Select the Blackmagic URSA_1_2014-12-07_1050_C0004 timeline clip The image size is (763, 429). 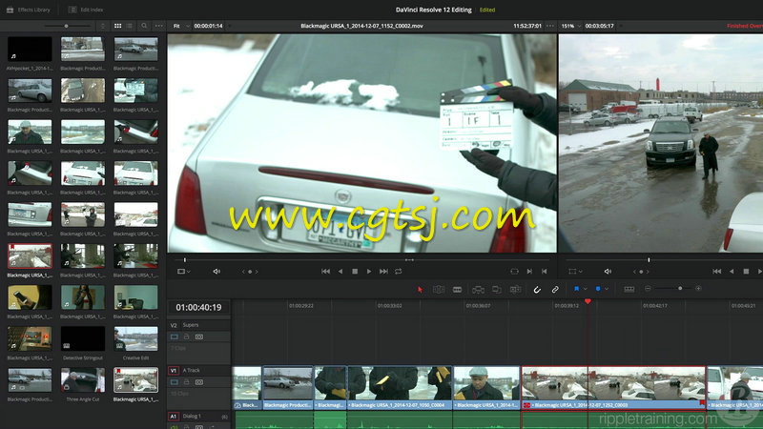(x=400, y=388)
